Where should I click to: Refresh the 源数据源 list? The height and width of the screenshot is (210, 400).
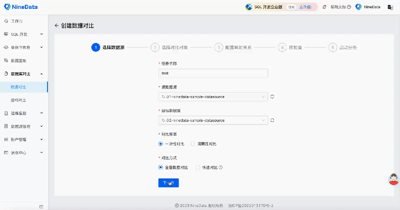[x=272, y=97]
